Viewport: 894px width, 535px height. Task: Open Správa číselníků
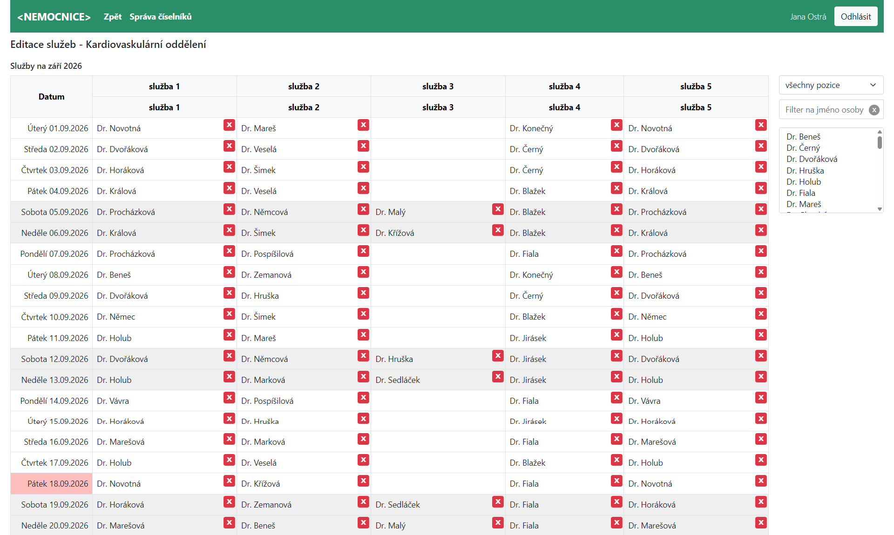point(160,17)
